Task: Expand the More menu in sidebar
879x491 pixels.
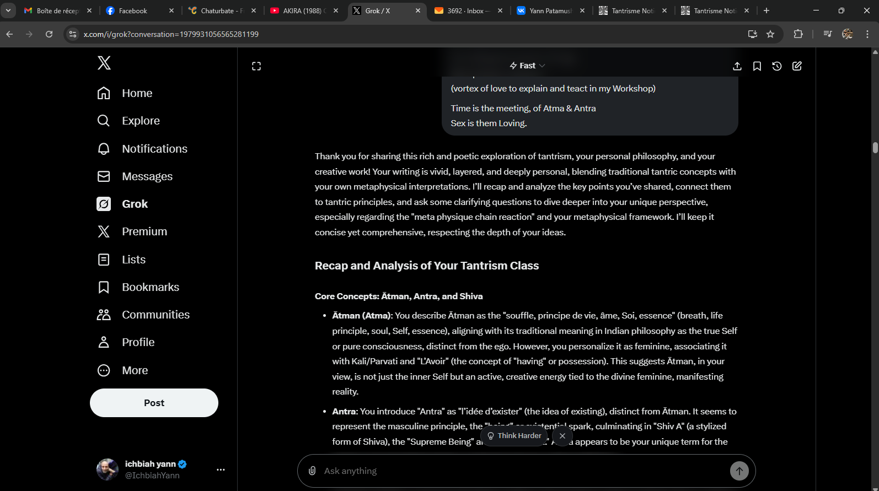Action: 135,370
